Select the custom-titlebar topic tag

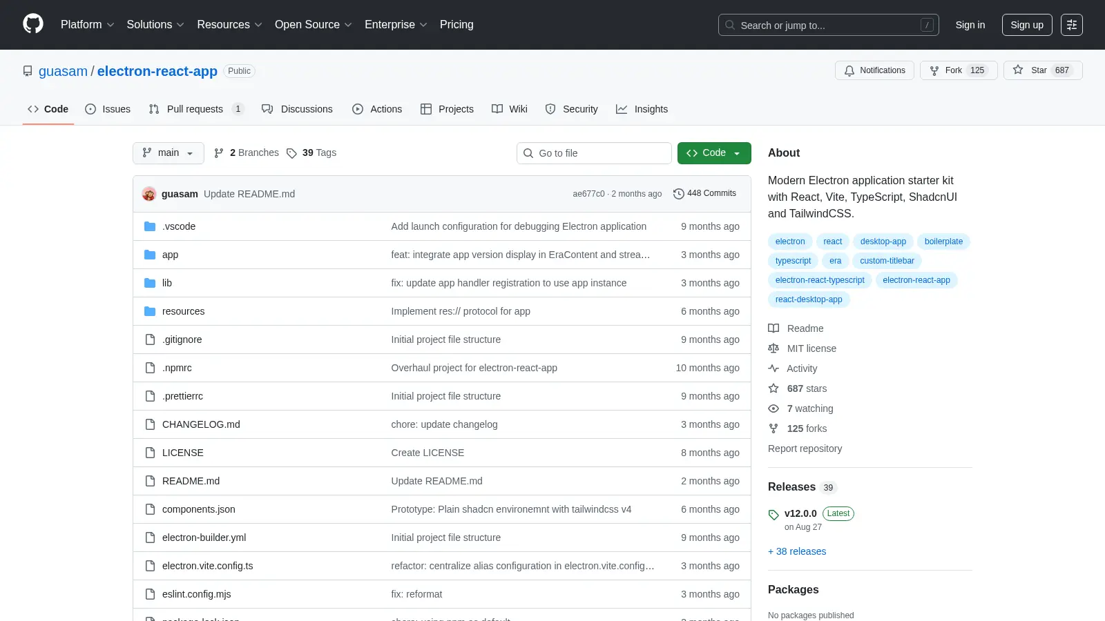(x=887, y=261)
